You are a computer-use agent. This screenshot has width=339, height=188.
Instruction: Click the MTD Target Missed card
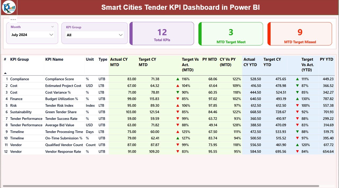pyautogui.click(x=300, y=34)
